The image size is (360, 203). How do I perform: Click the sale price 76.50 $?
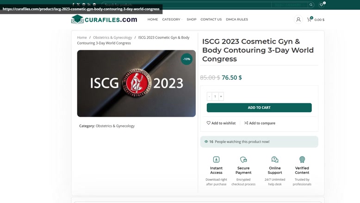232,77
